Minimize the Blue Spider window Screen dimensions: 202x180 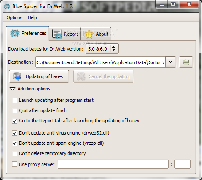[162, 5]
